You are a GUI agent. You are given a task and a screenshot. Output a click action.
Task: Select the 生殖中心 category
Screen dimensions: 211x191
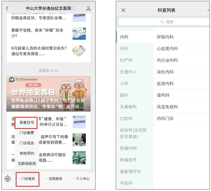pos(135,72)
